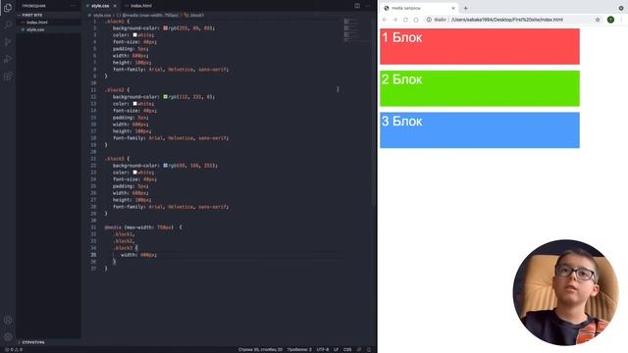This screenshot has width=628, height=353.
Task: Click the feedback icon in the status bar
Action: [359, 349]
